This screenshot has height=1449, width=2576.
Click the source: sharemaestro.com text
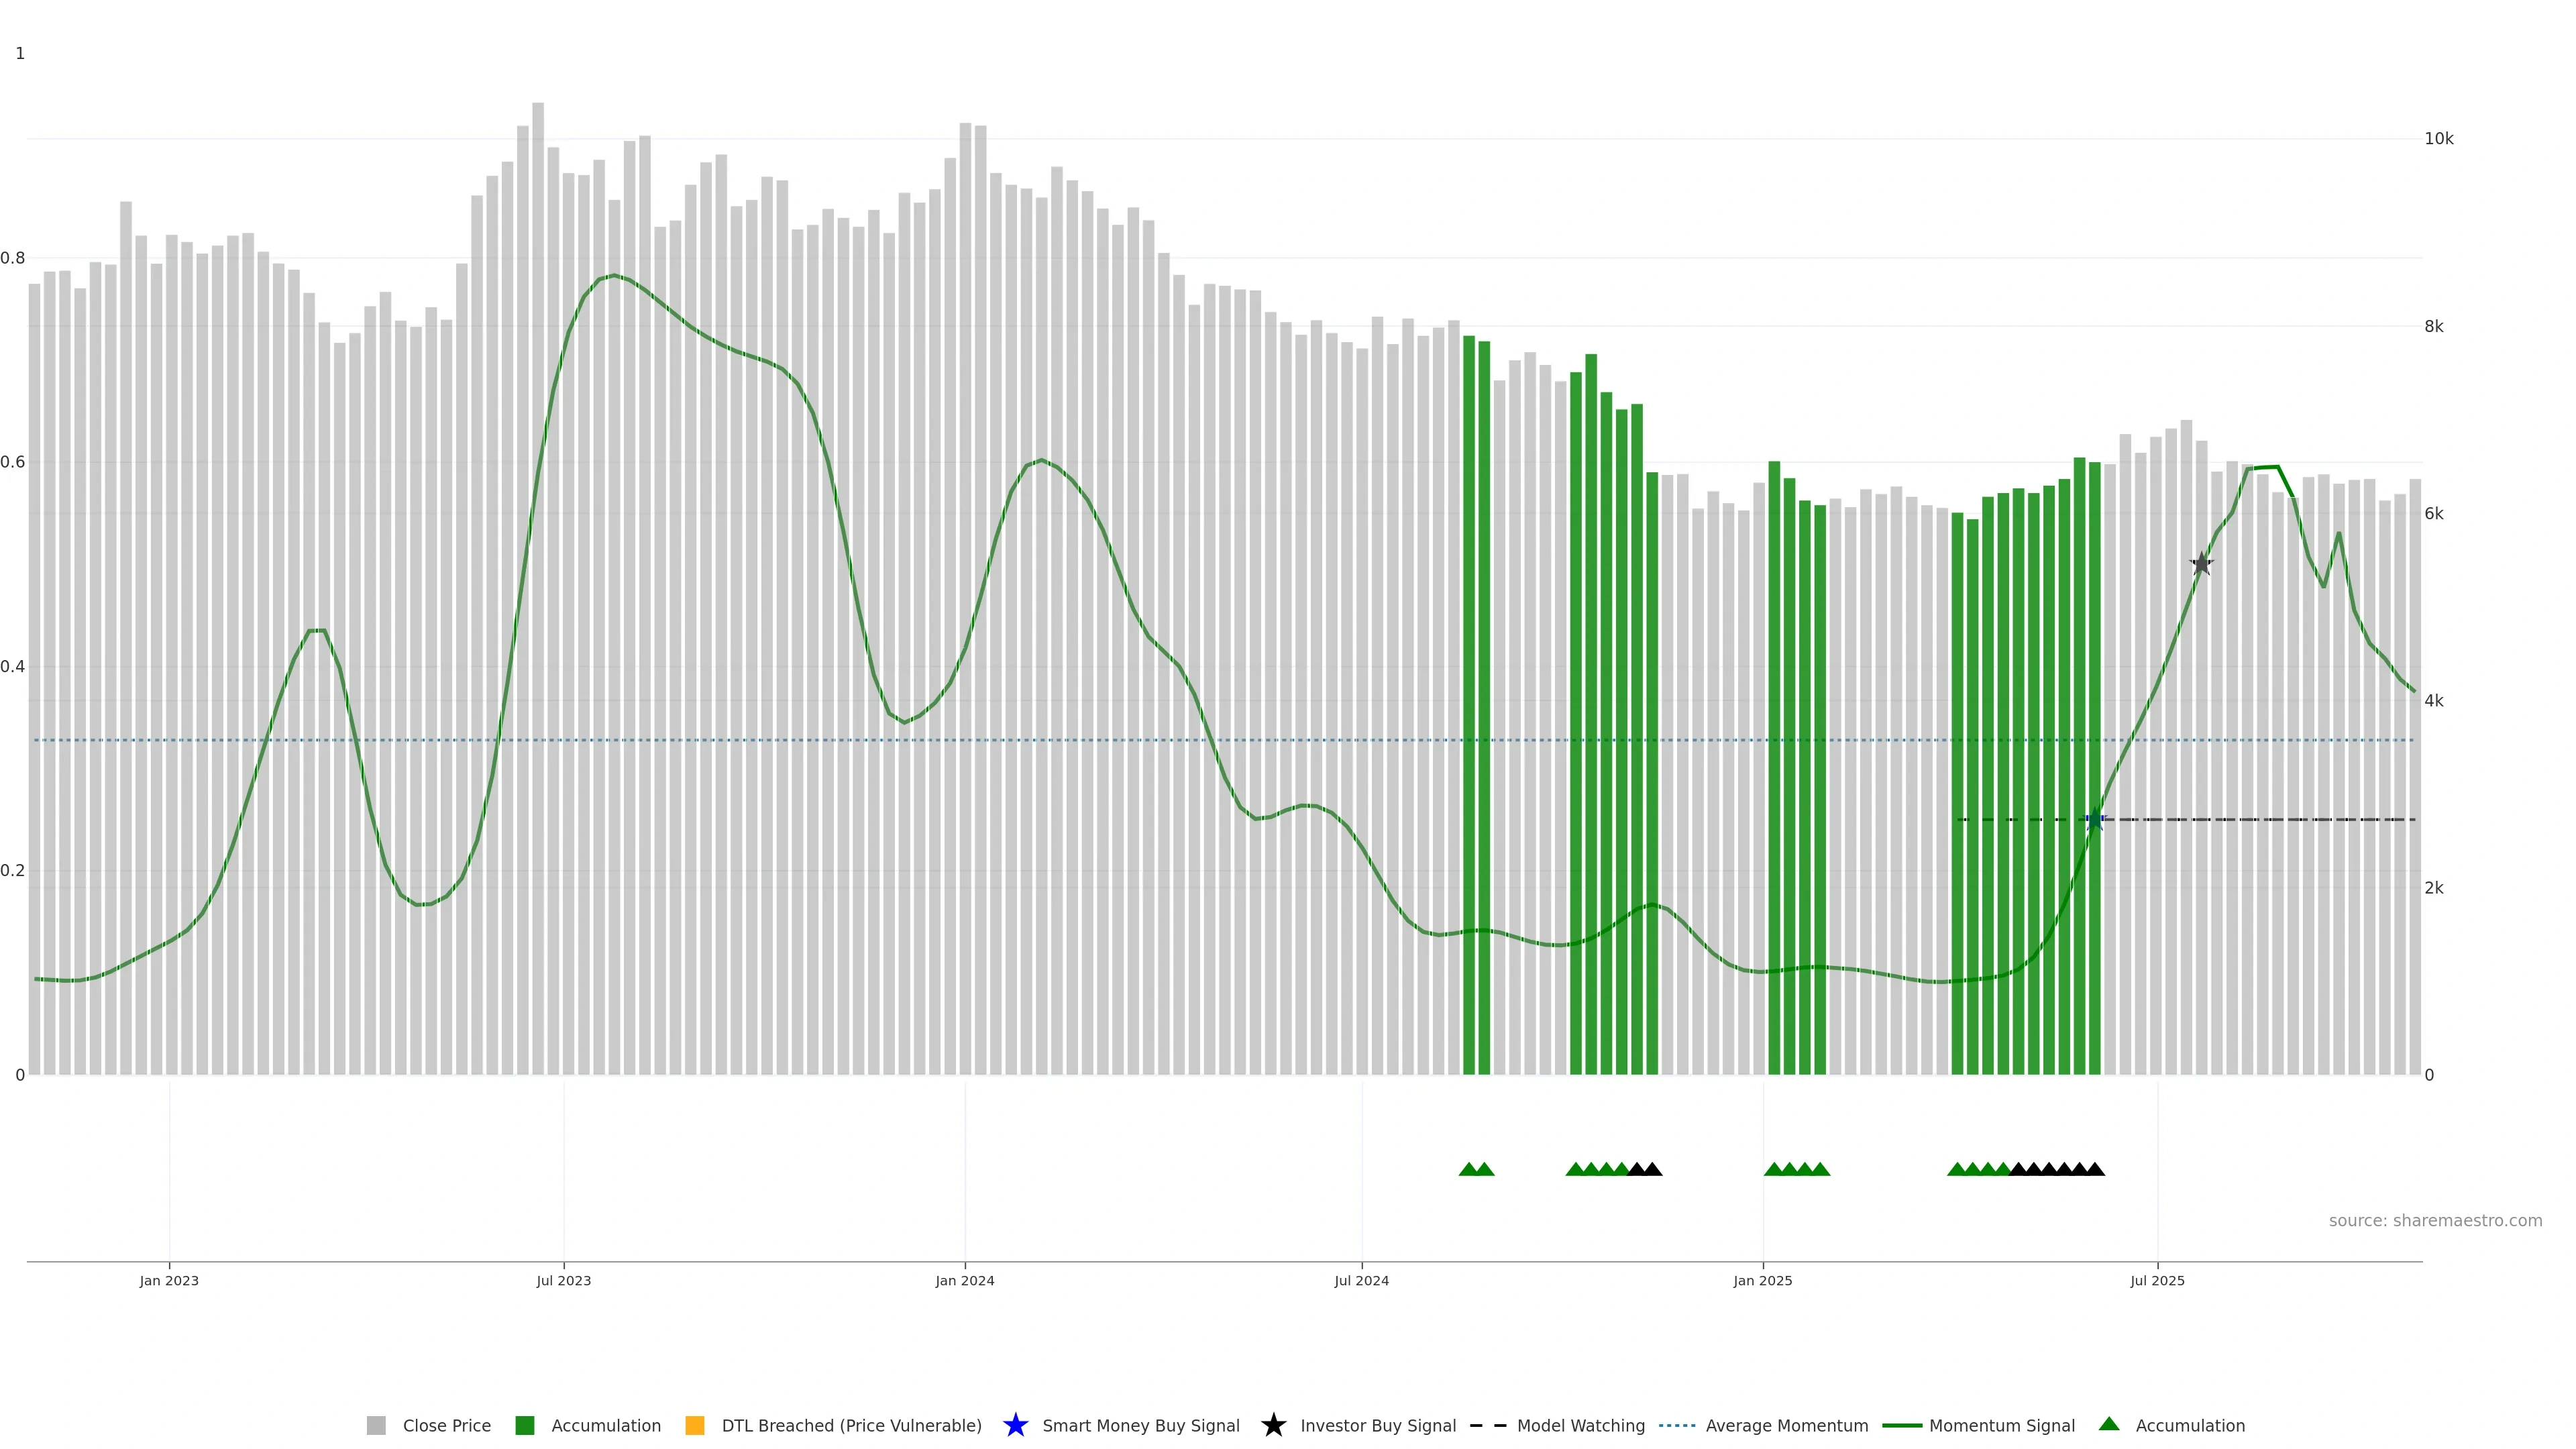2435,1221
